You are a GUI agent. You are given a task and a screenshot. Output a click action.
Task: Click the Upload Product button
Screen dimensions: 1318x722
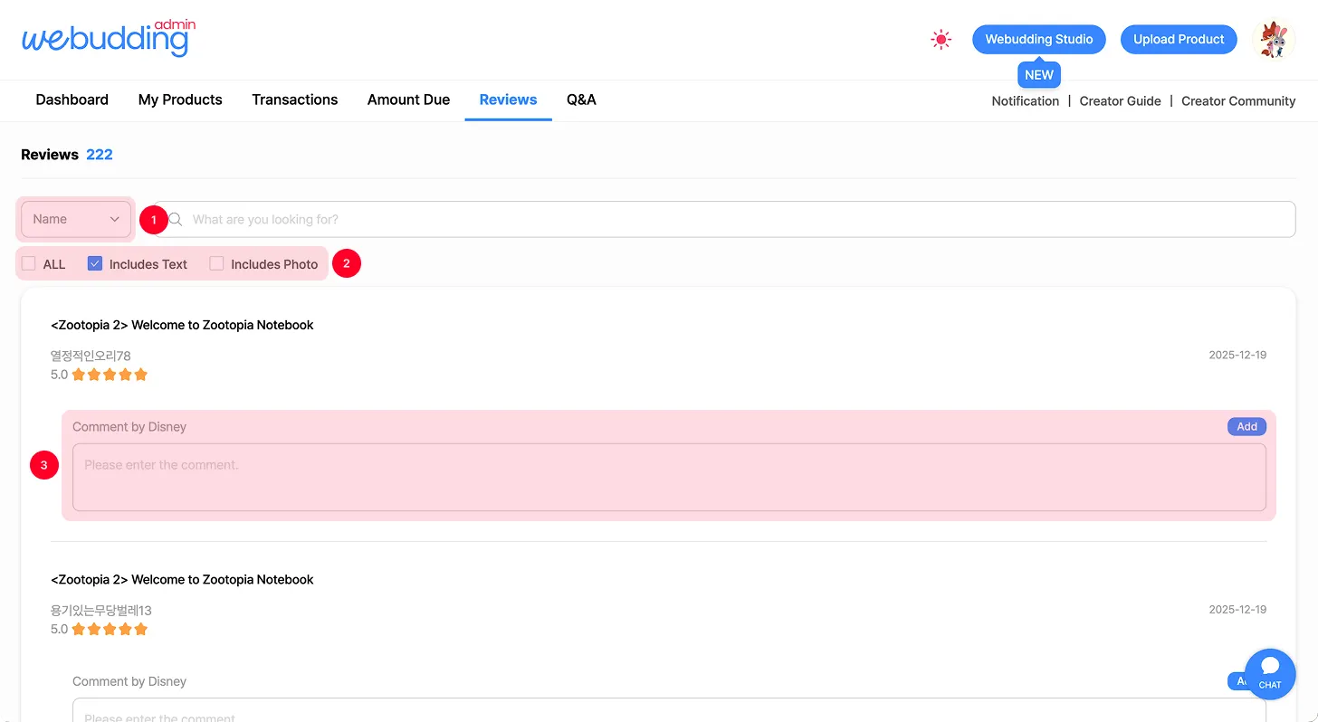1179,39
